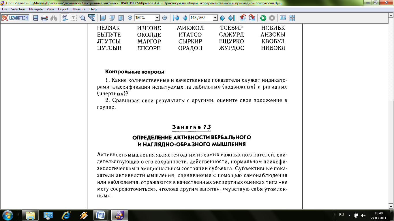Click the word 'НЕЛЗАК' in the table
394x221 pixels.
click(x=108, y=28)
